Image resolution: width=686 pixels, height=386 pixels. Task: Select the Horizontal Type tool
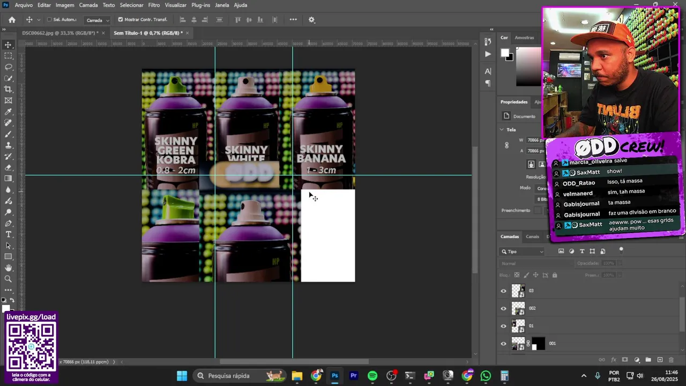8,234
